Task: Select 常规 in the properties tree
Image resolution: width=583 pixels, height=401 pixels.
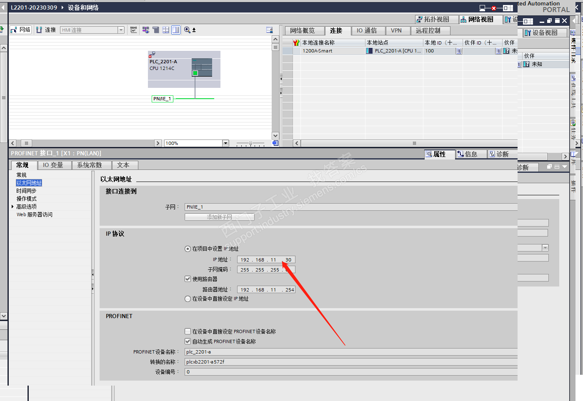Action: pyautogui.click(x=21, y=175)
